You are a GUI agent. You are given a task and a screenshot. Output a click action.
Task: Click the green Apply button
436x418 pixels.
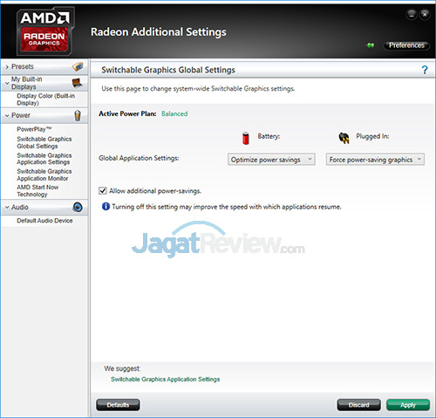(408, 405)
